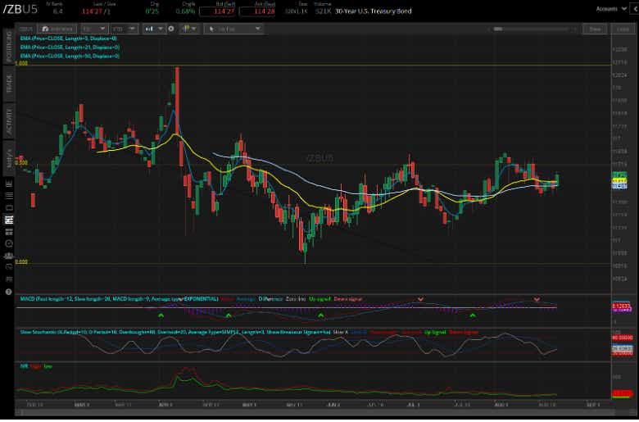Click the Share button in the chart toolbar
Screen dimensions: 639x422
(595, 29)
